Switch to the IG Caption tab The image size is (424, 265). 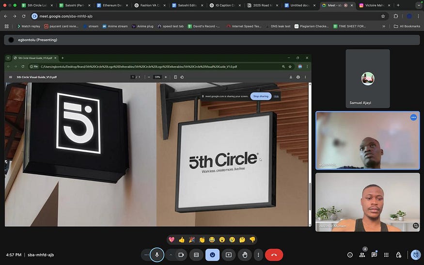click(225, 5)
